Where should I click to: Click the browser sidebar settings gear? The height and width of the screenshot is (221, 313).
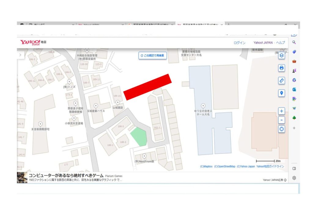[x=294, y=178]
